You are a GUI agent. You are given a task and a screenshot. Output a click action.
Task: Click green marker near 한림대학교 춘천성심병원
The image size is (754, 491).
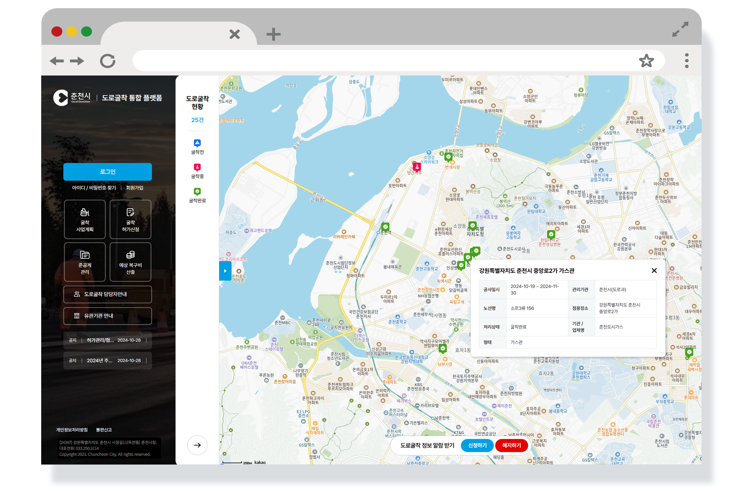551,235
